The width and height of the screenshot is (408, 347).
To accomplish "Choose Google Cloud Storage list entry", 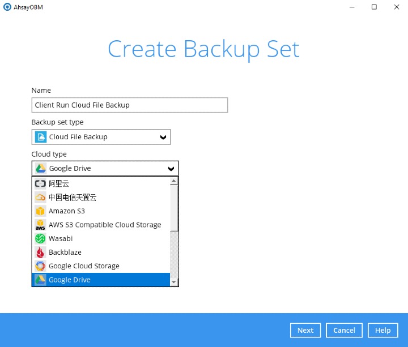I will click(84, 266).
